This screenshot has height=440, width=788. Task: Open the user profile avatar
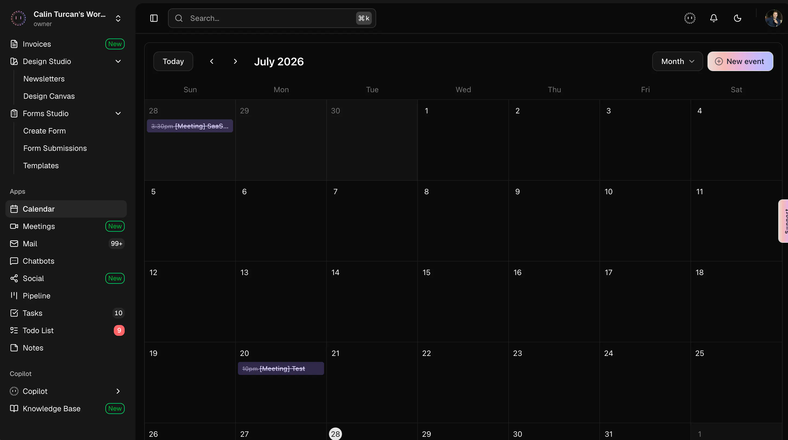point(774,18)
